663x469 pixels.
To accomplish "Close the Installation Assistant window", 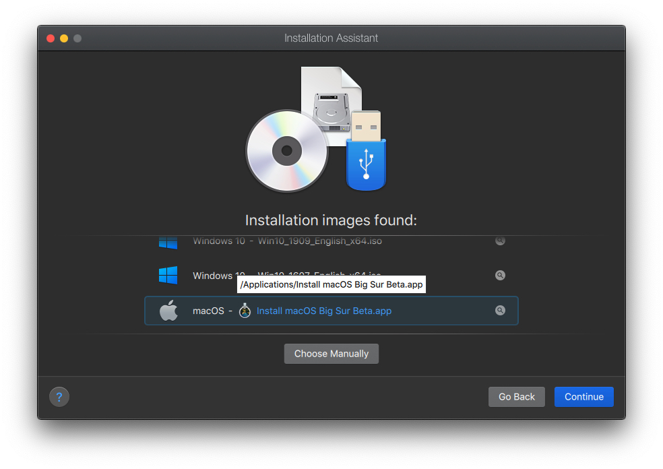I will coord(51,38).
